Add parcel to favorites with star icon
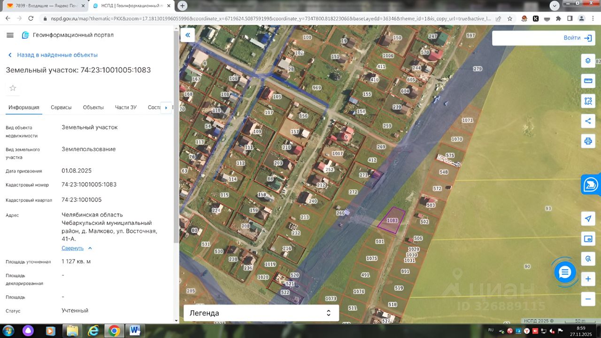This screenshot has height=338, width=601. (13, 88)
